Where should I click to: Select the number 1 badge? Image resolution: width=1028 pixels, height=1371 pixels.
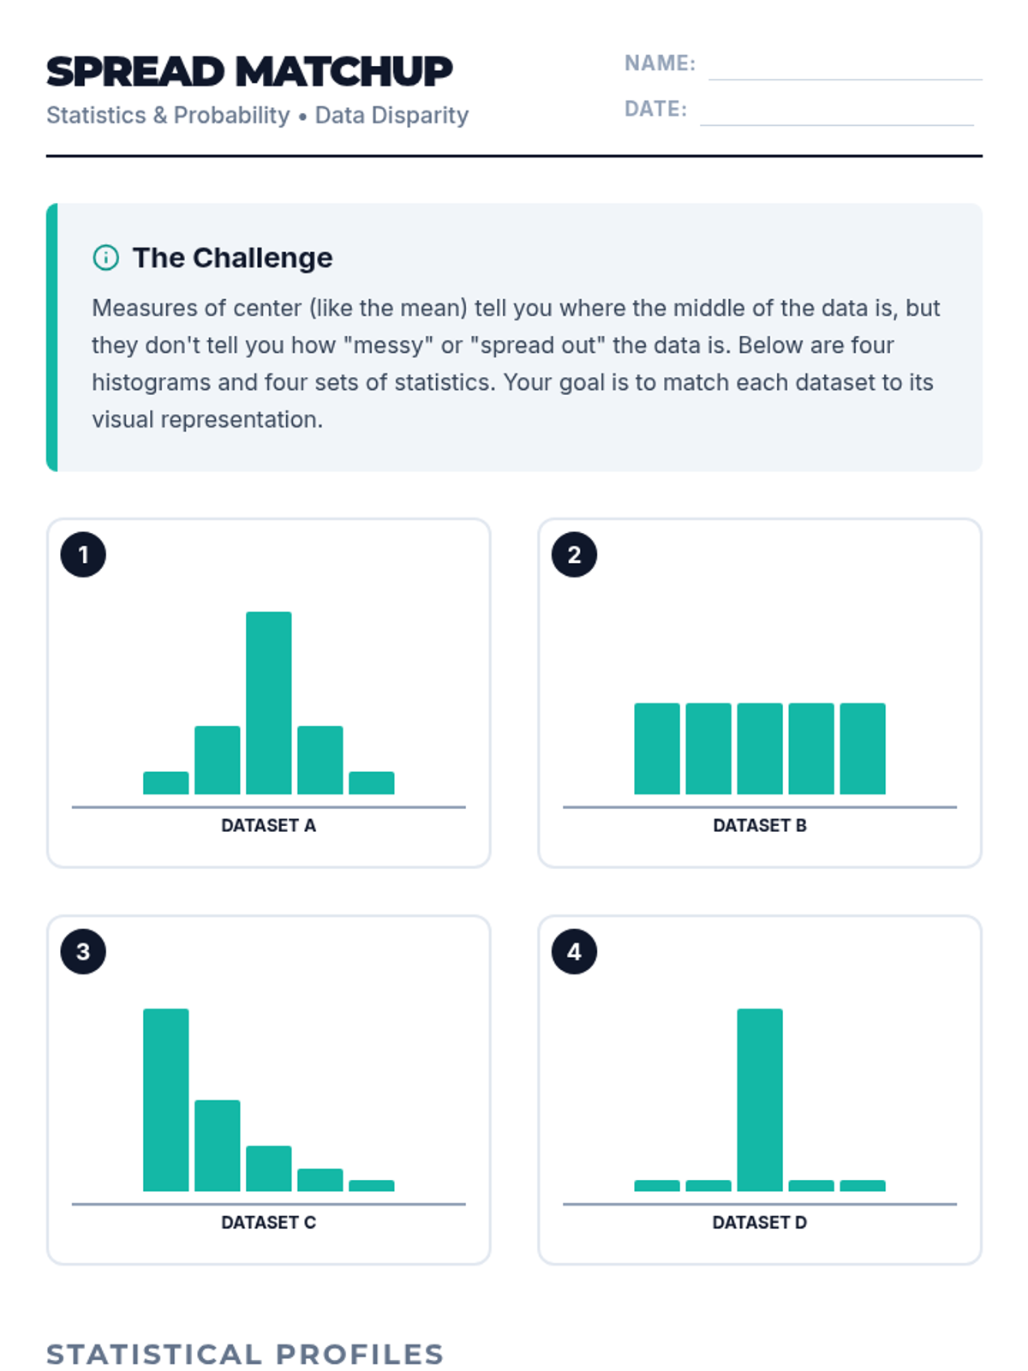click(83, 554)
